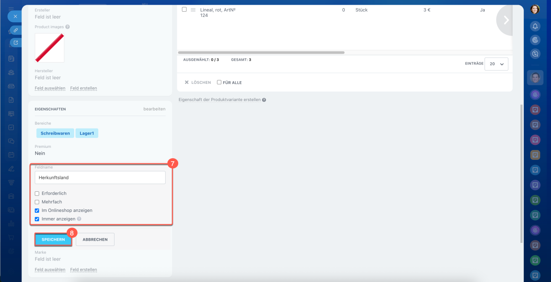Click the drag handle of Lineal row
The width and height of the screenshot is (551, 282).
point(193,9)
